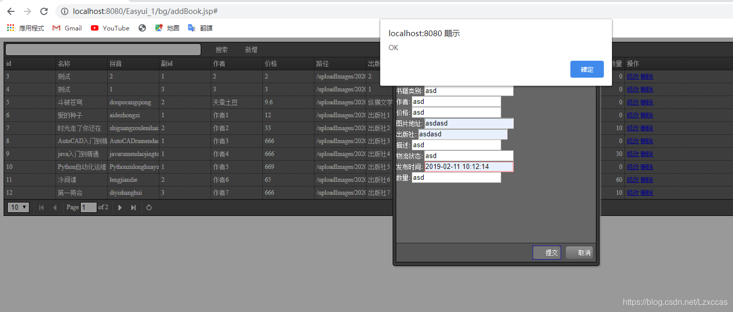Click 修改 link for row id 3

click(633, 76)
